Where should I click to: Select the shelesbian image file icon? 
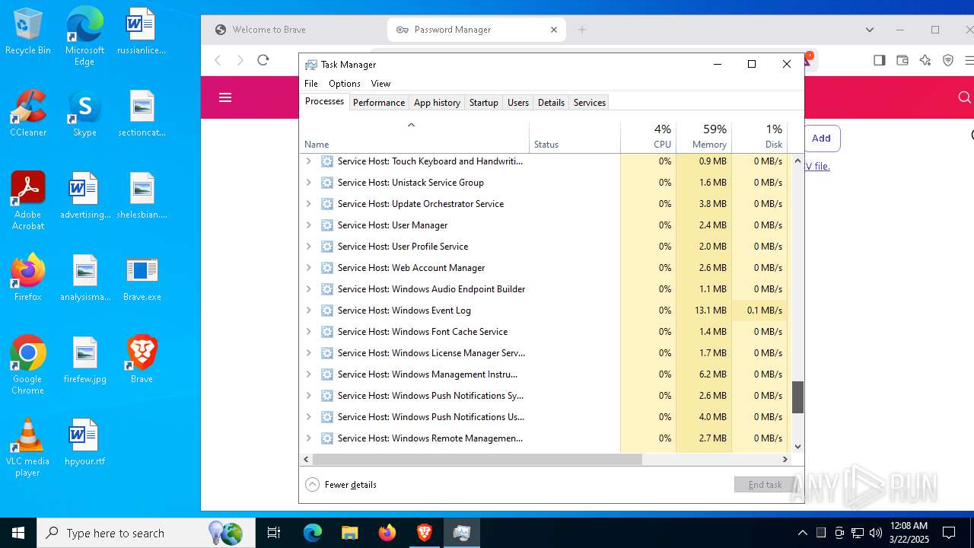(142, 196)
